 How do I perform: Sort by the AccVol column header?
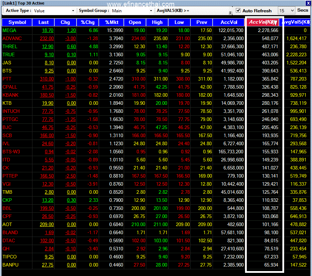[x=229, y=22]
